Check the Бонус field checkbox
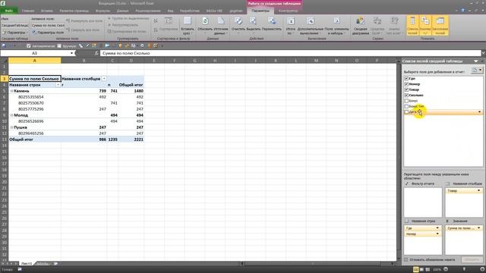 pyautogui.click(x=406, y=101)
